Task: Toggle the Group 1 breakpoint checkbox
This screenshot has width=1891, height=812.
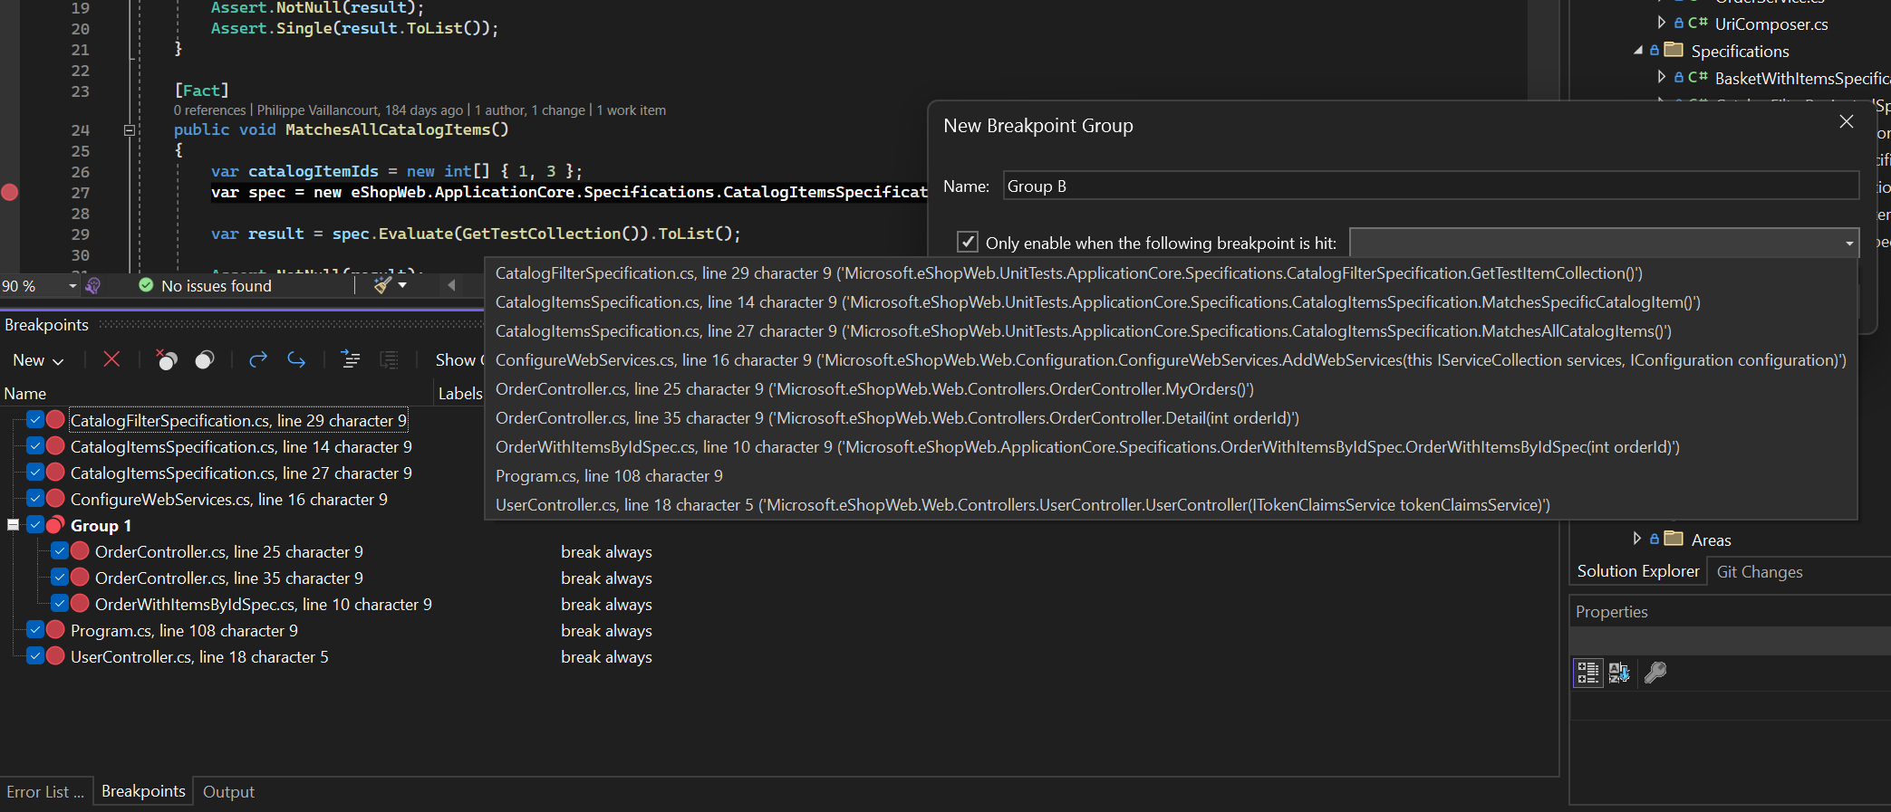Action: [x=35, y=525]
